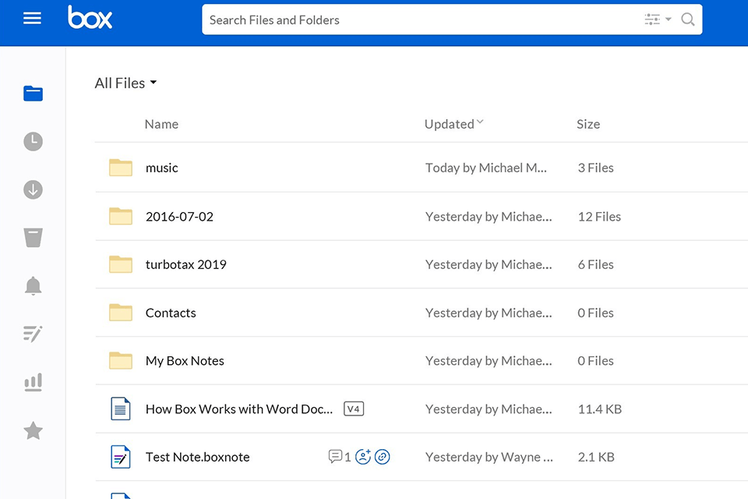Open the turbotax 2019 folder
Viewport: 748px width, 499px height.
pos(185,264)
